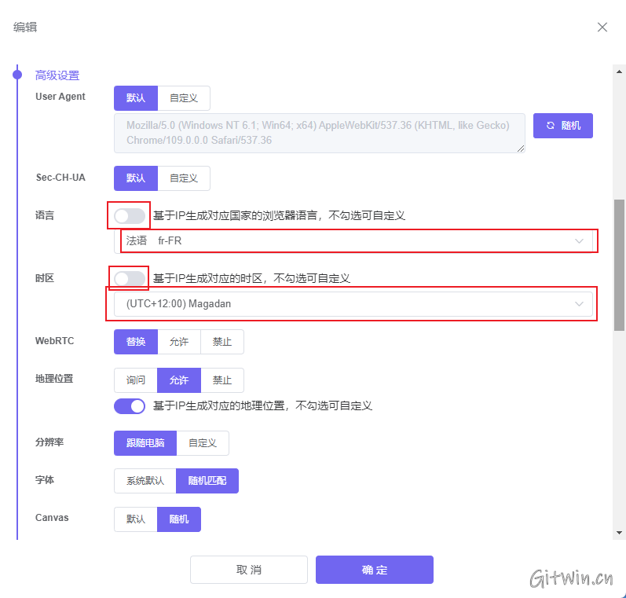
Task: Select 系统默认 for 字体
Action: coord(145,481)
